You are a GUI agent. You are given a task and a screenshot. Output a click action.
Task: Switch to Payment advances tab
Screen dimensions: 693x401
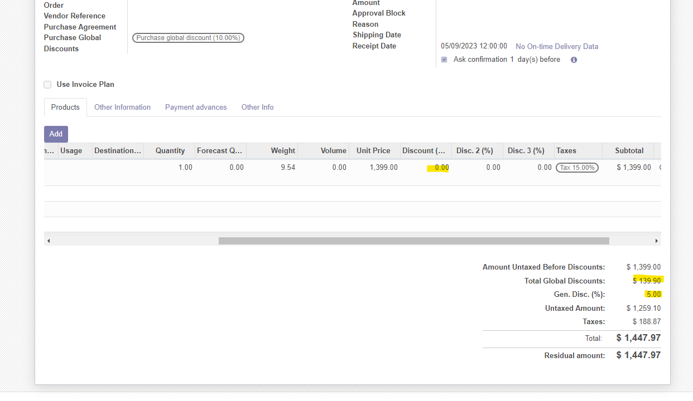(196, 107)
